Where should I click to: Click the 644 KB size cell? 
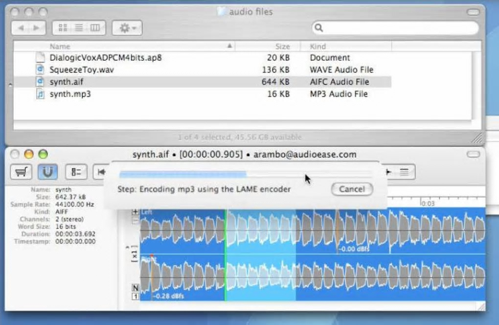275,82
